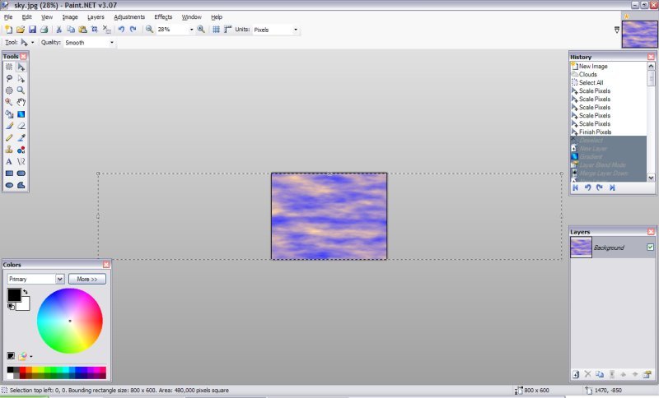Select the Magic Wand tool

coord(9,102)
